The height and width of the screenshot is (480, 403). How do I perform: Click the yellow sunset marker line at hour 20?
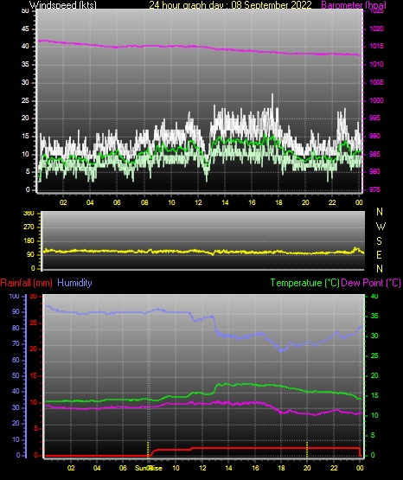(x=307, y=450)
